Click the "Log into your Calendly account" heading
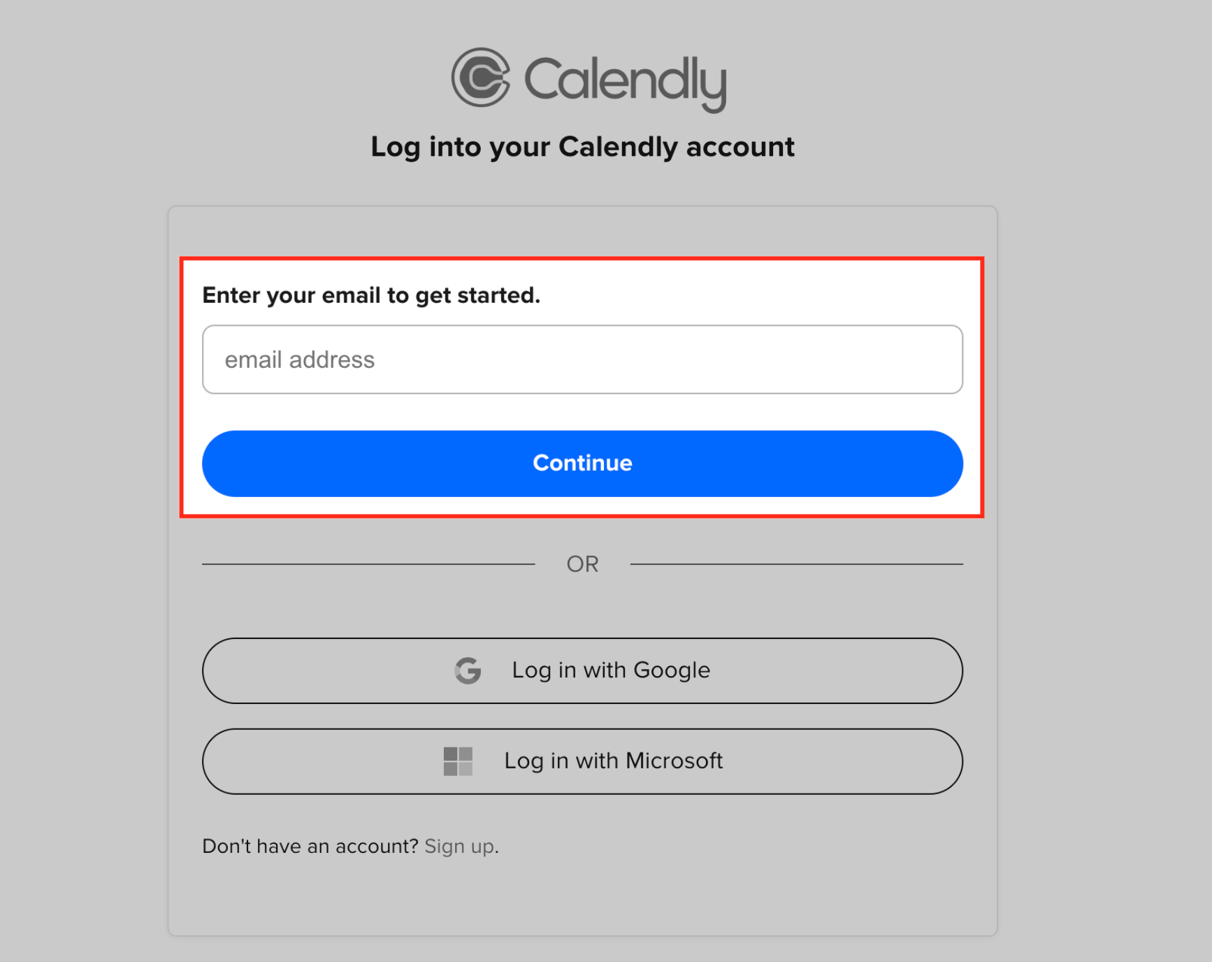1212x962 pixels. coord(582,148)
